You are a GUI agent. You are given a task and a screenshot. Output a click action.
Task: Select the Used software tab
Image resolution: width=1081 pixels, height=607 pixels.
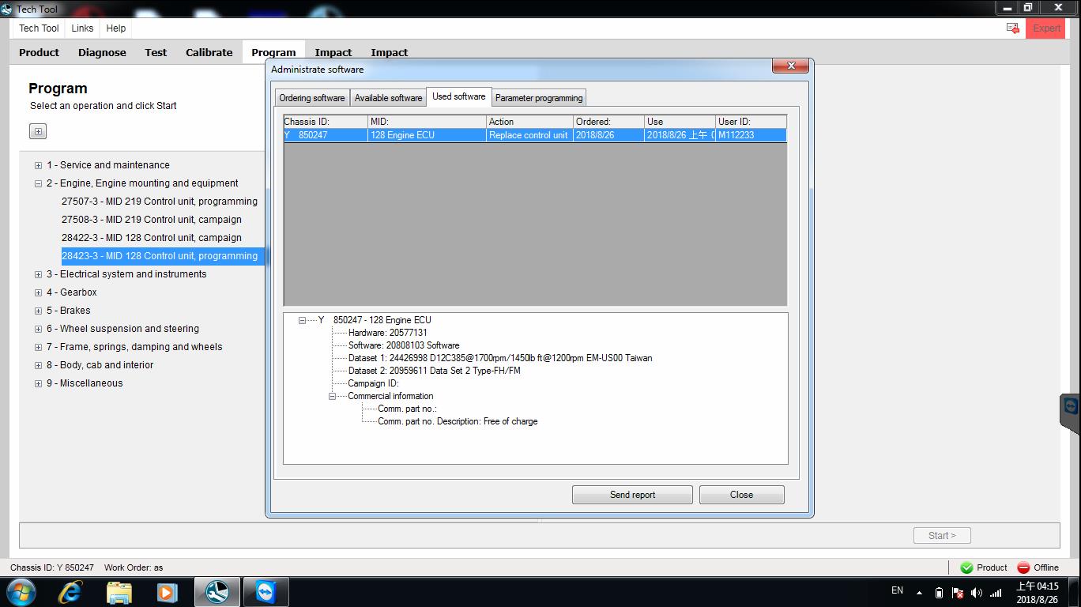coord(458,96)
